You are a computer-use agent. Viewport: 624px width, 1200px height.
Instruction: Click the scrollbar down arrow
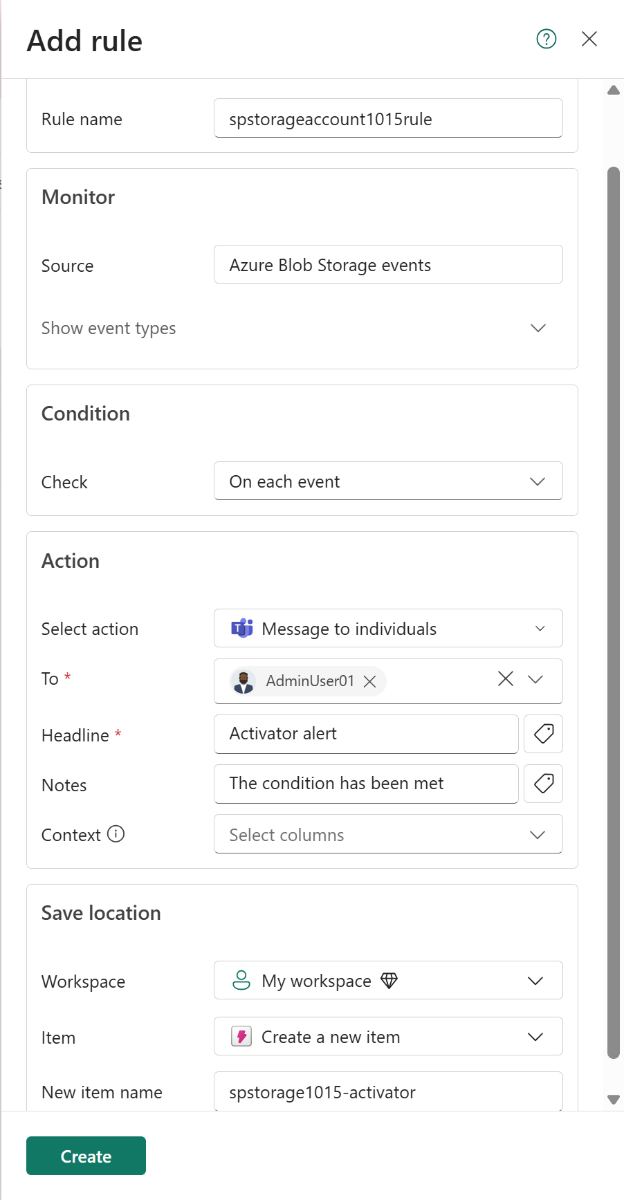point(613,1099)
